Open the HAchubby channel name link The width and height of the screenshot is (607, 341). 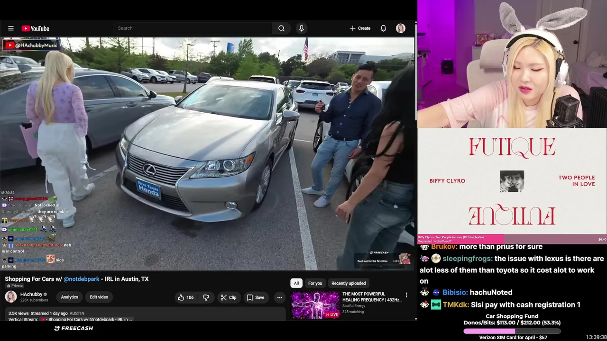pos(31,294)
